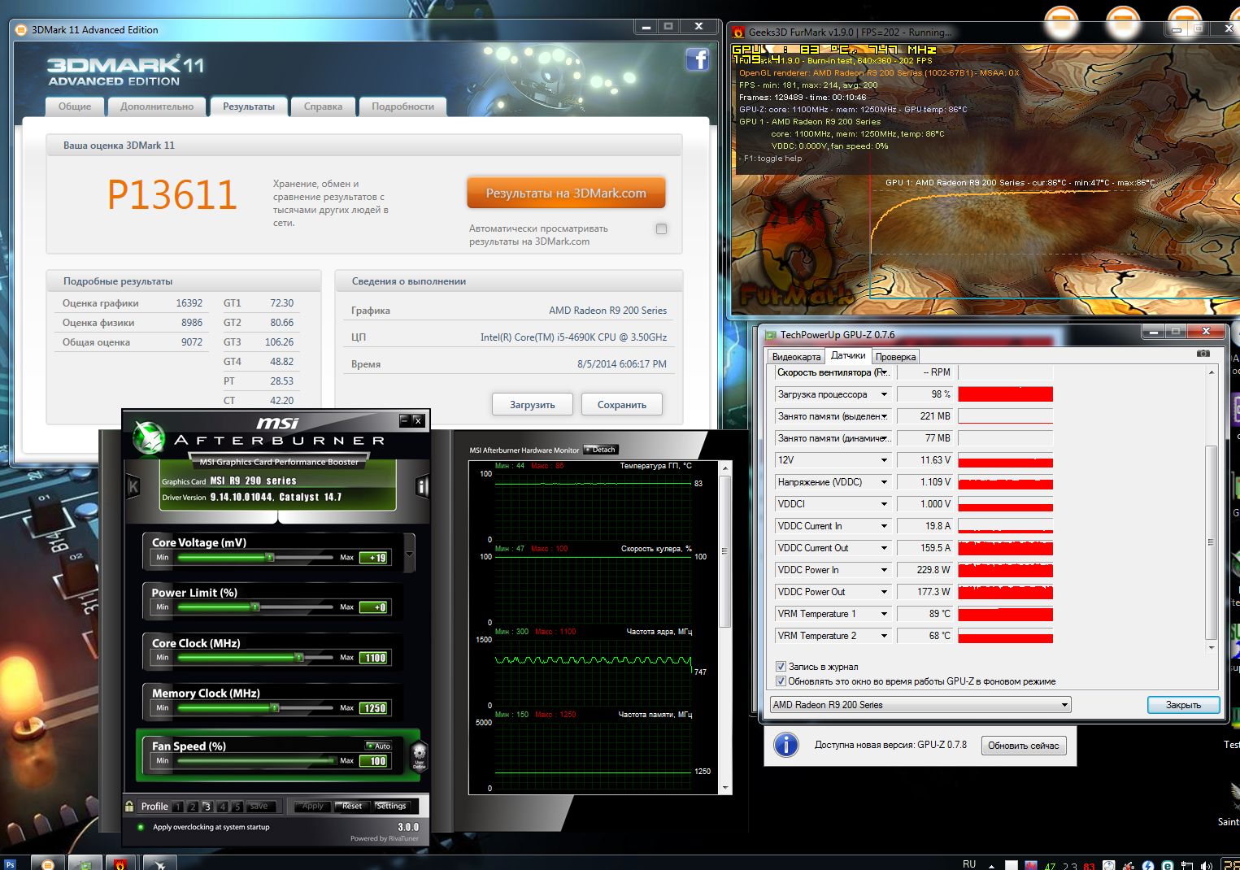The width and height of the screenshot is (1240, 870).
Task: Open the Подробности tab in 3DMark
Action: click(402, 107)
